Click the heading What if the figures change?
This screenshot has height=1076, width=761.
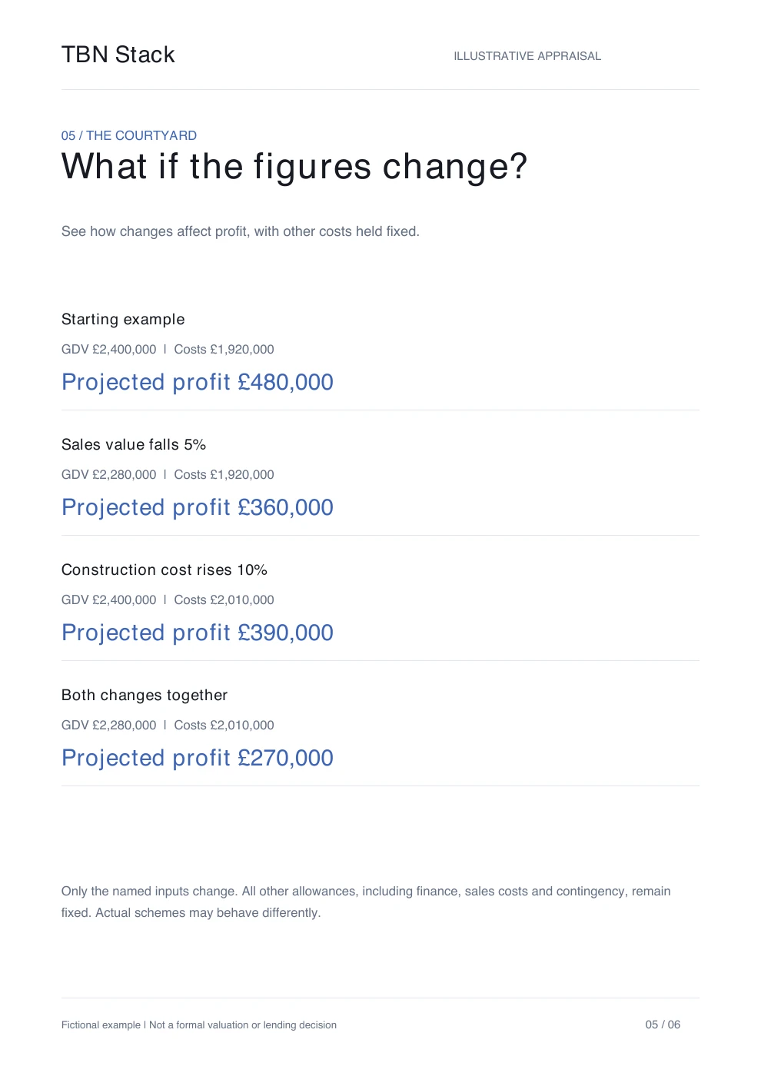[x=294, y=166]
